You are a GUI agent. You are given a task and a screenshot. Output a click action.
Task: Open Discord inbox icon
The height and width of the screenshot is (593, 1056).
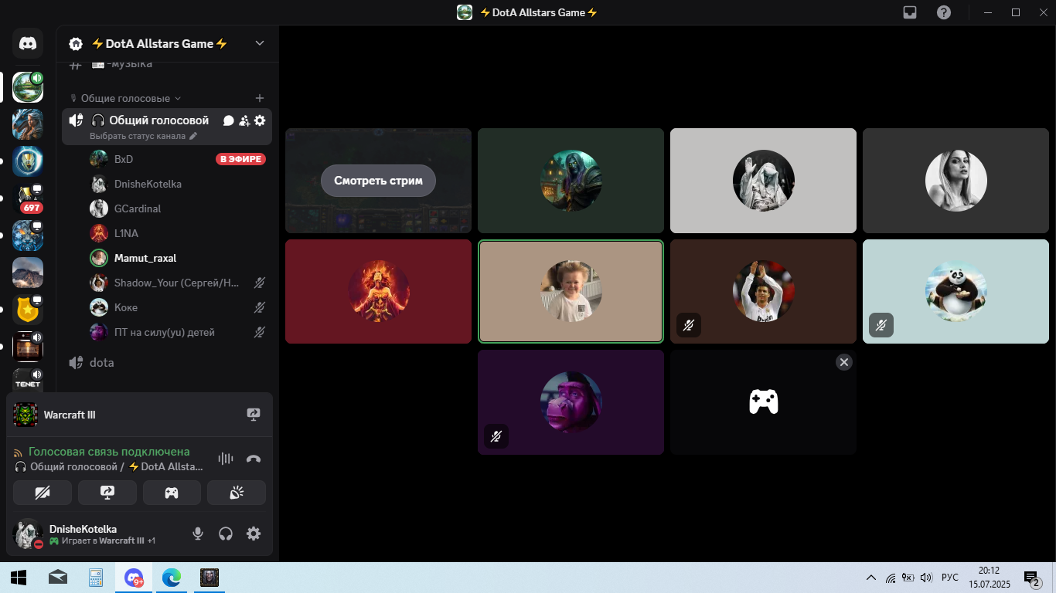pyautogui.click(x=910, y=12)
